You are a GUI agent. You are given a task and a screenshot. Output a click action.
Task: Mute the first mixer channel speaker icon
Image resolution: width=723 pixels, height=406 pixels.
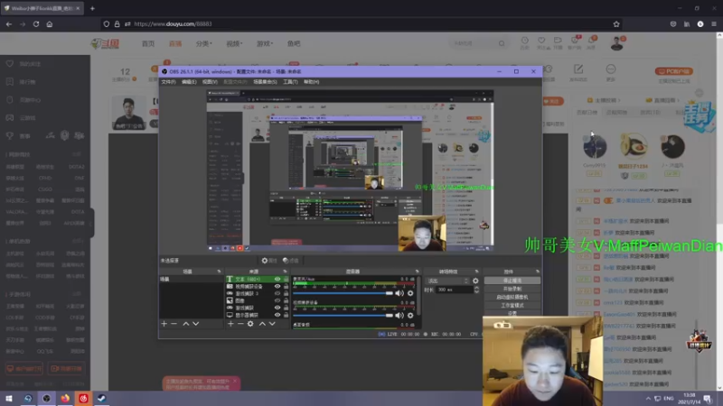(399, 293)
